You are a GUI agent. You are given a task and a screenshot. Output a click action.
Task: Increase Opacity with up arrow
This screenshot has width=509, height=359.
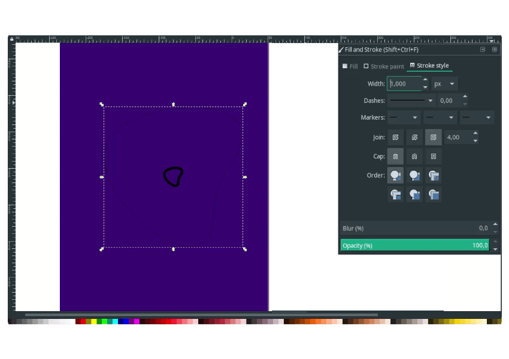click(495, 242)
